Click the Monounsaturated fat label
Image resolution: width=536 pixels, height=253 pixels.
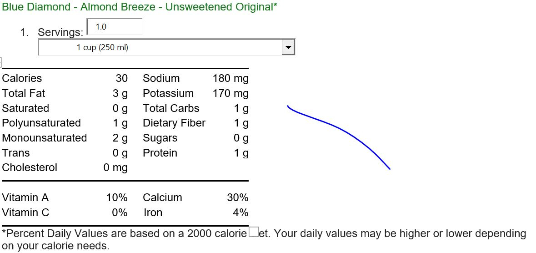[45, 137]
